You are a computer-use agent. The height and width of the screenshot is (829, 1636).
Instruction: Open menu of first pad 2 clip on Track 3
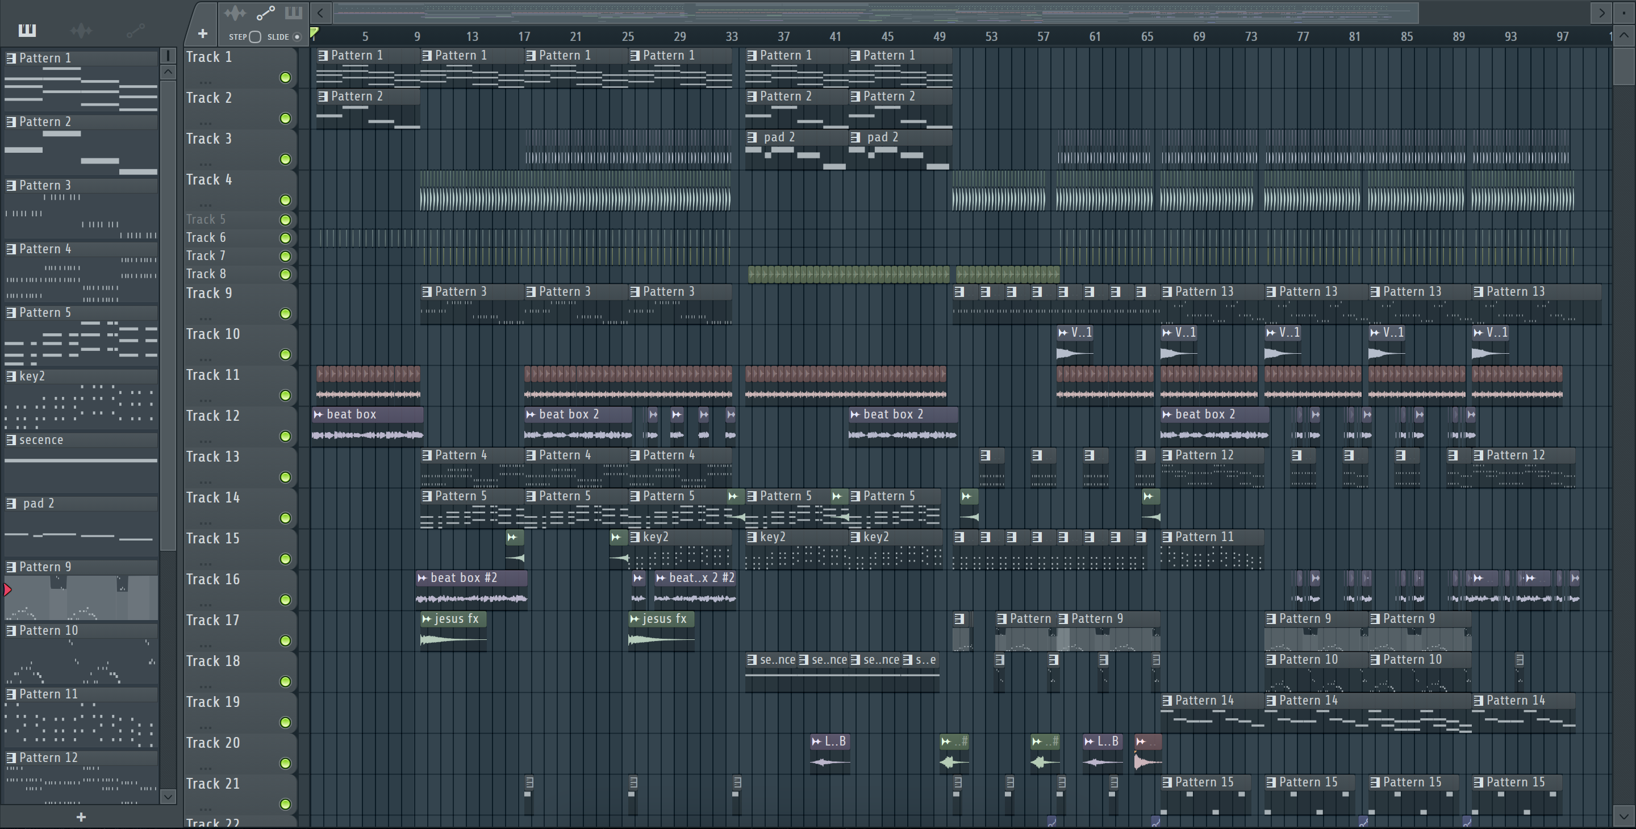pos(752,137)
